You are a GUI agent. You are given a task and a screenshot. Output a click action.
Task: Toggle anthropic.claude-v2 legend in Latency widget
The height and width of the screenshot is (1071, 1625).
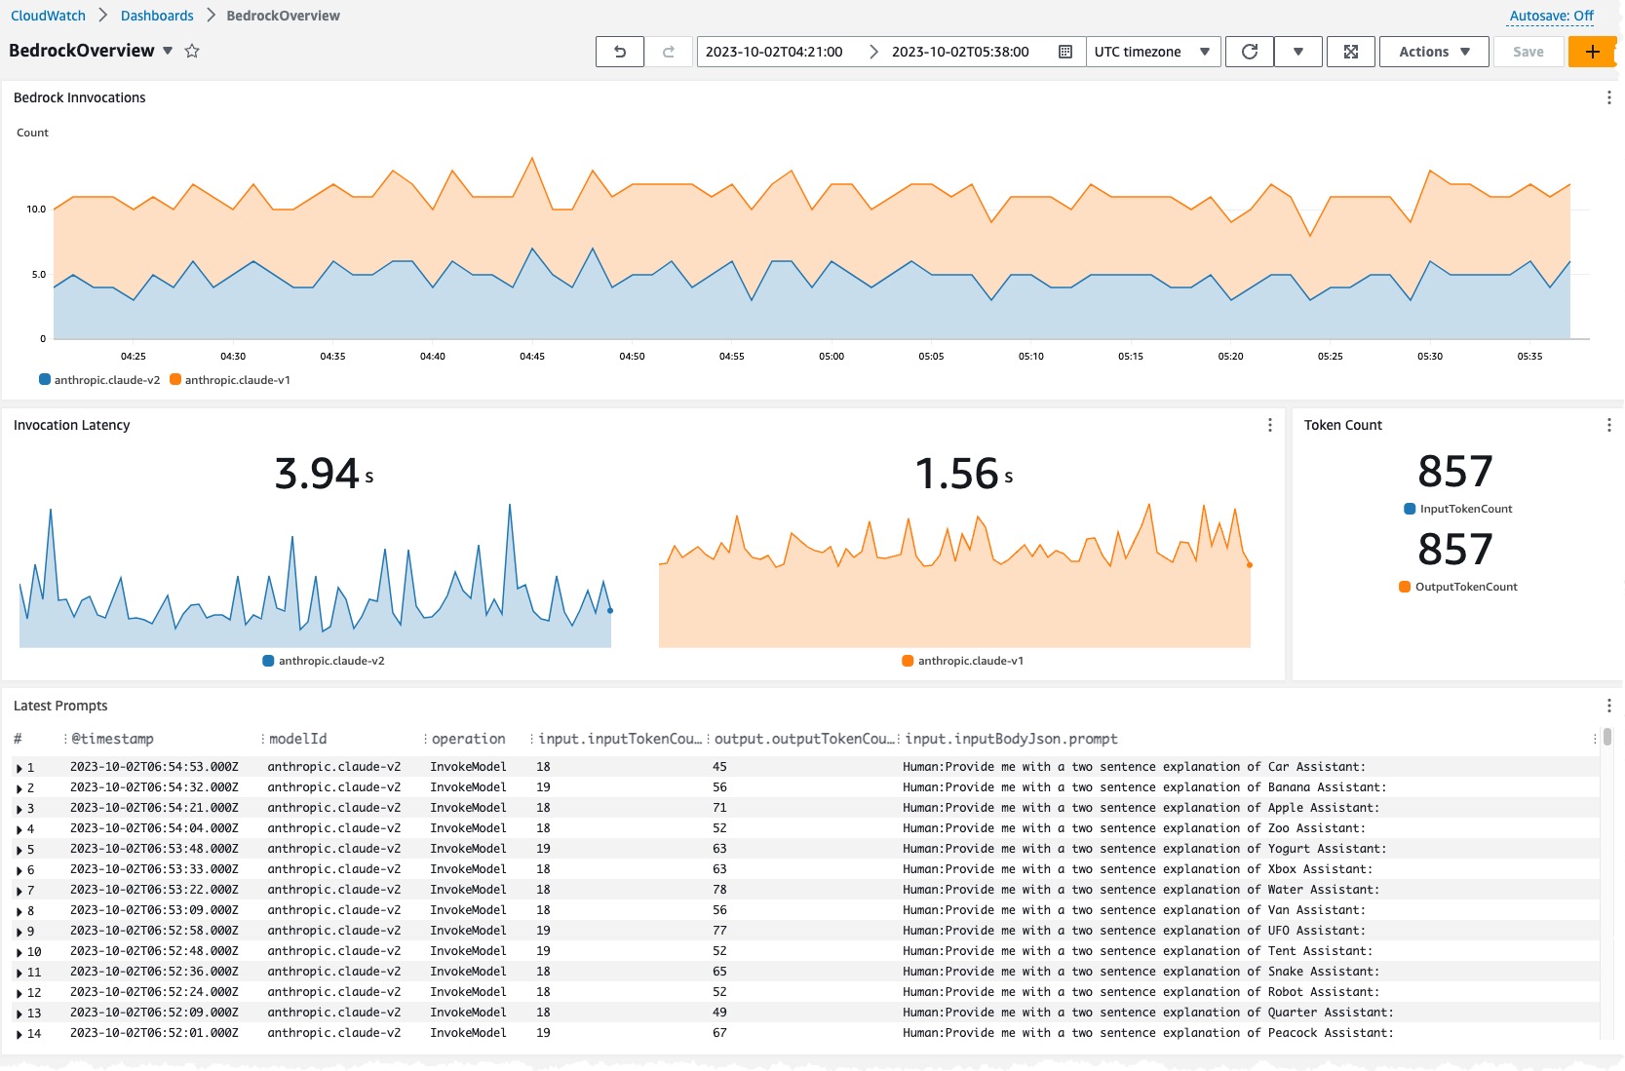click(324, 661)
